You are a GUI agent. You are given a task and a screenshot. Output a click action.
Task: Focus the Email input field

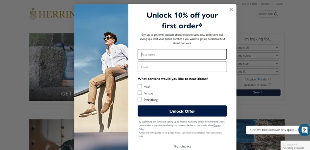coord(182,67)
